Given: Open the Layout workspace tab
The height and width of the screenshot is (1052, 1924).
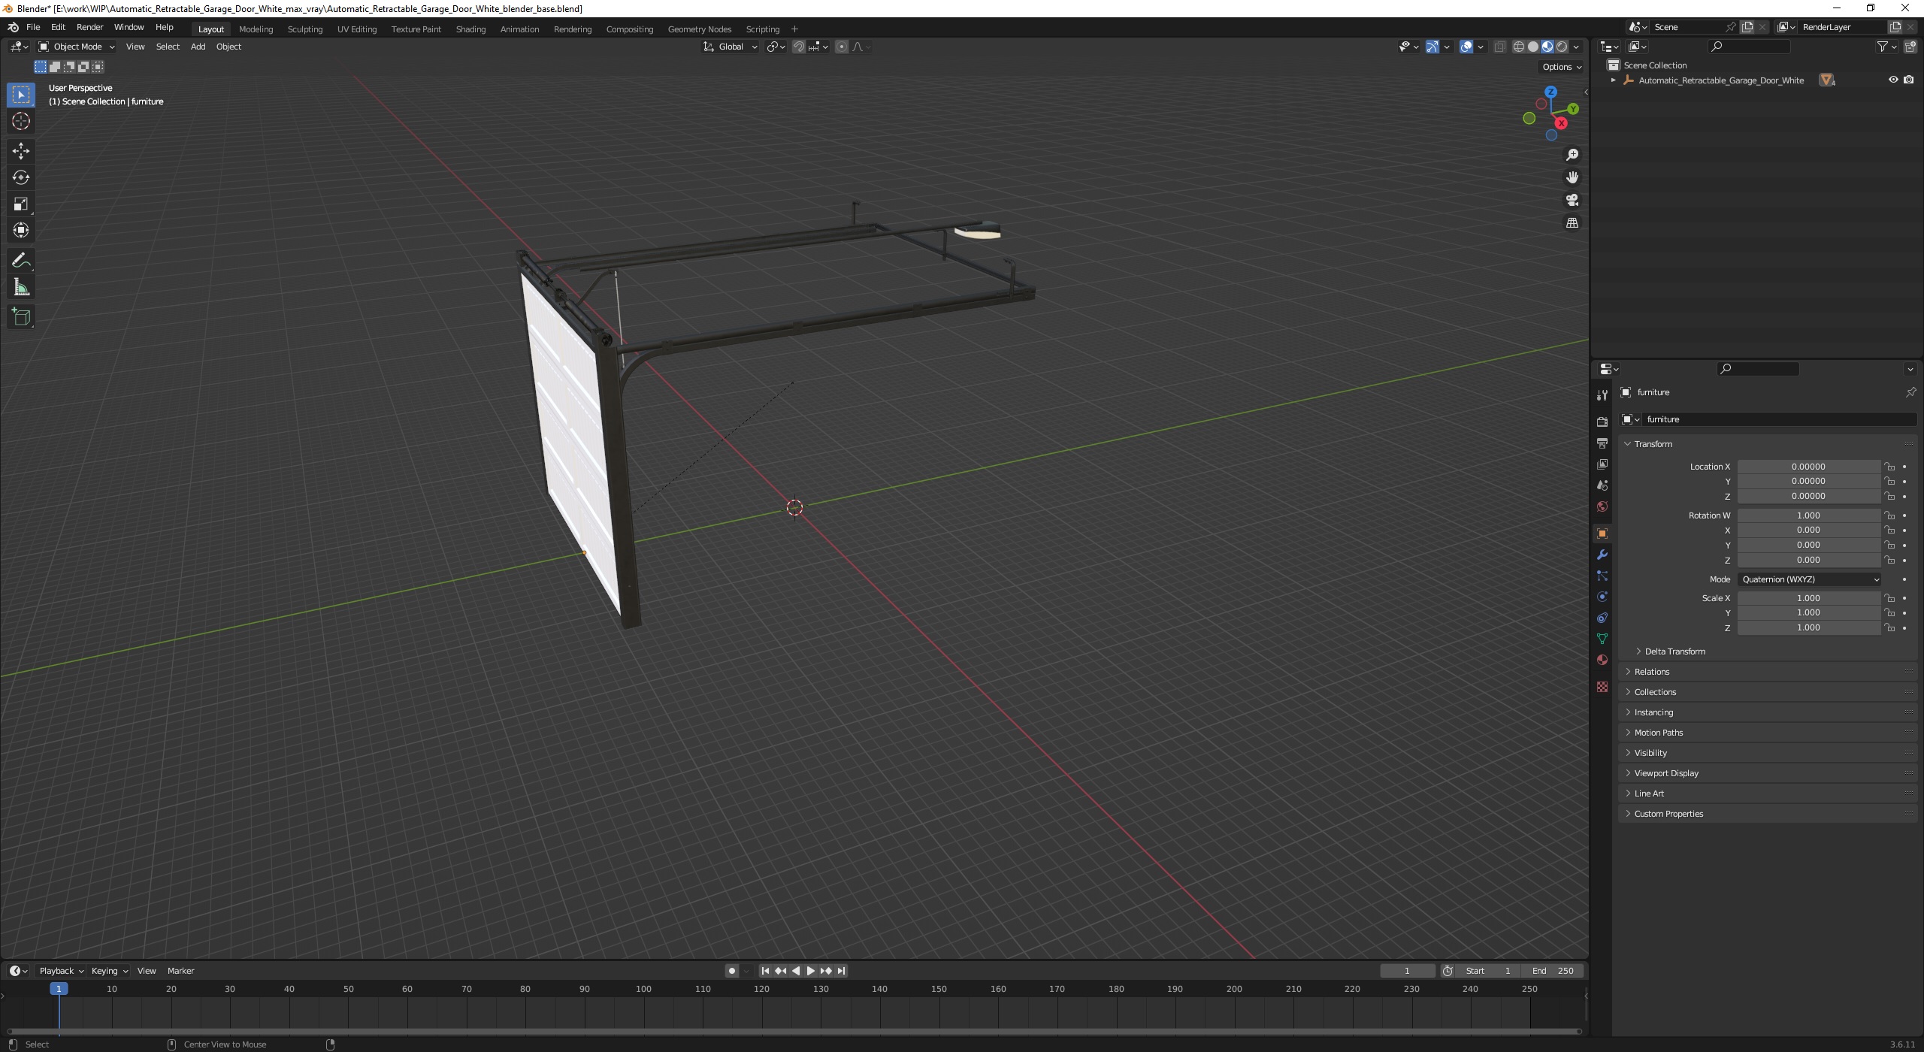Looking at the screenshot, I should tap(210, 29).
